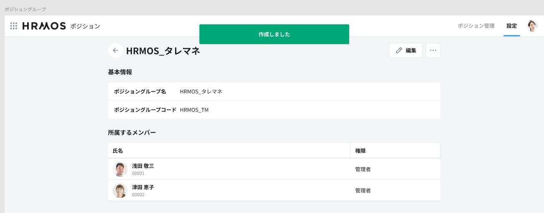This screenshot has height=213, width=544.
Task: Switch to ポジション管理 tab
Action: click(476, 26)
